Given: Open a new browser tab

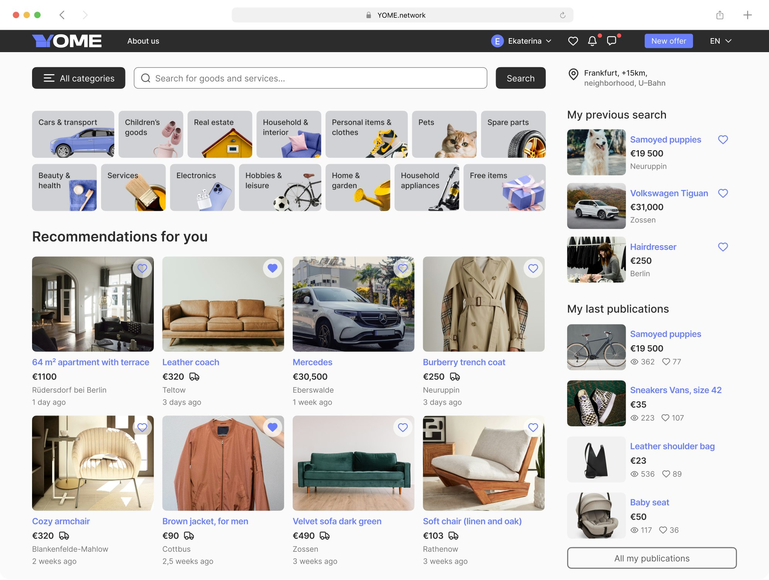Looking at the screenshot, I should tap(747, 15).
